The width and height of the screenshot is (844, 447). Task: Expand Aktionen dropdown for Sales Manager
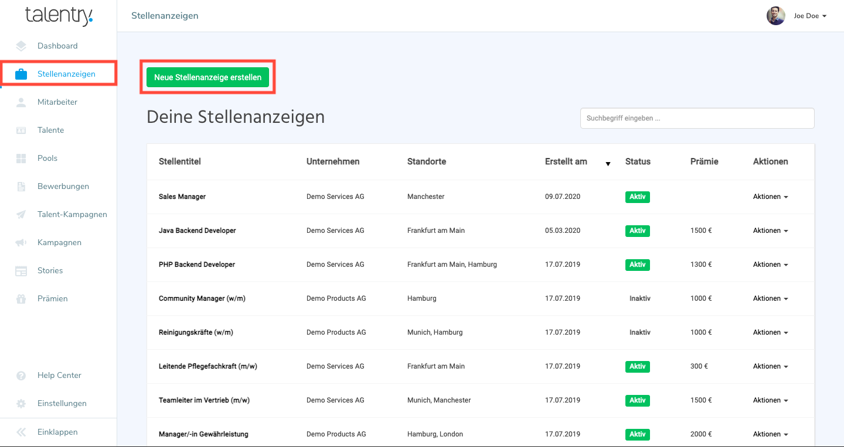coord(770,197)
